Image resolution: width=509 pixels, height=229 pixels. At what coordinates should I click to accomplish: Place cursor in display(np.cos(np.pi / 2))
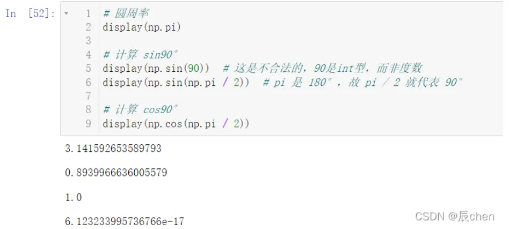click(176, 124)
